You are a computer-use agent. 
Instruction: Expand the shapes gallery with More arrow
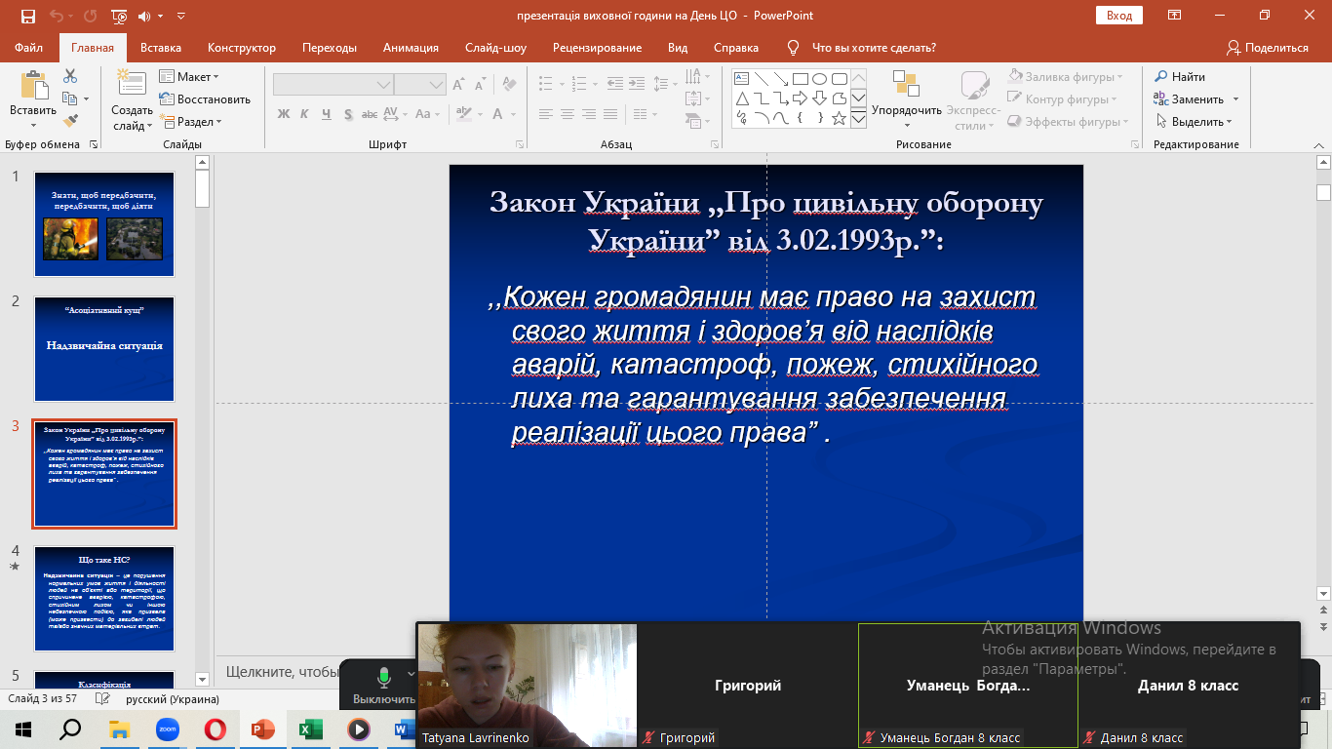click(858, 118)
